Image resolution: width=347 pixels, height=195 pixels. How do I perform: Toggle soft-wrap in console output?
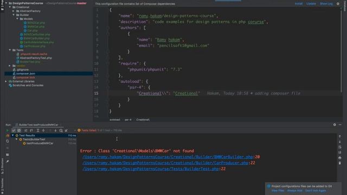(x=340, y=147)
